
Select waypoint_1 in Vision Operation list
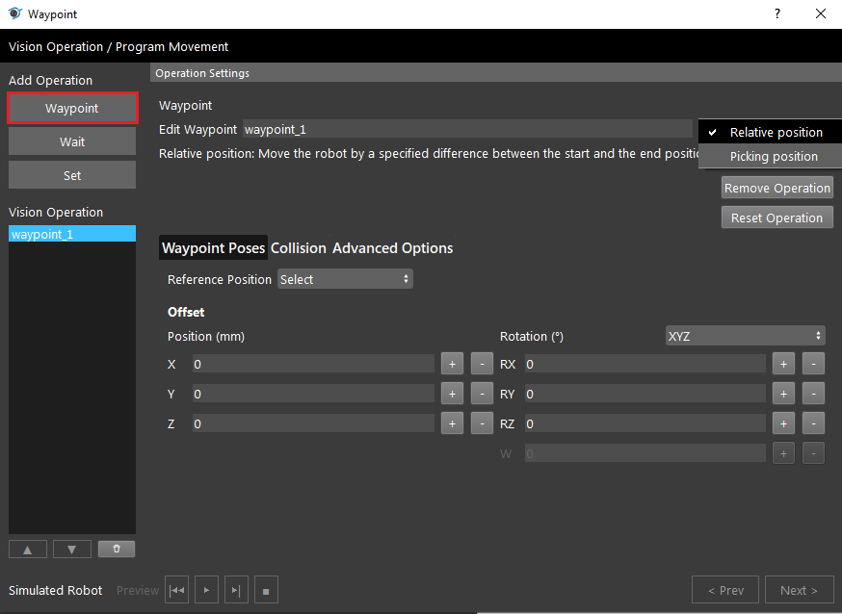72,234
